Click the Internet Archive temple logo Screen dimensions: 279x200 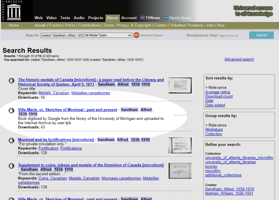(x=14, y=12)
